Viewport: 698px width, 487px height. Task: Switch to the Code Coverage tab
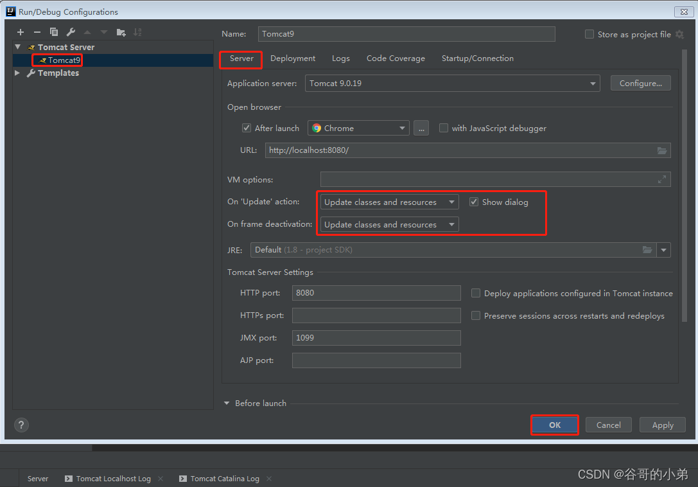pos(396,58)
